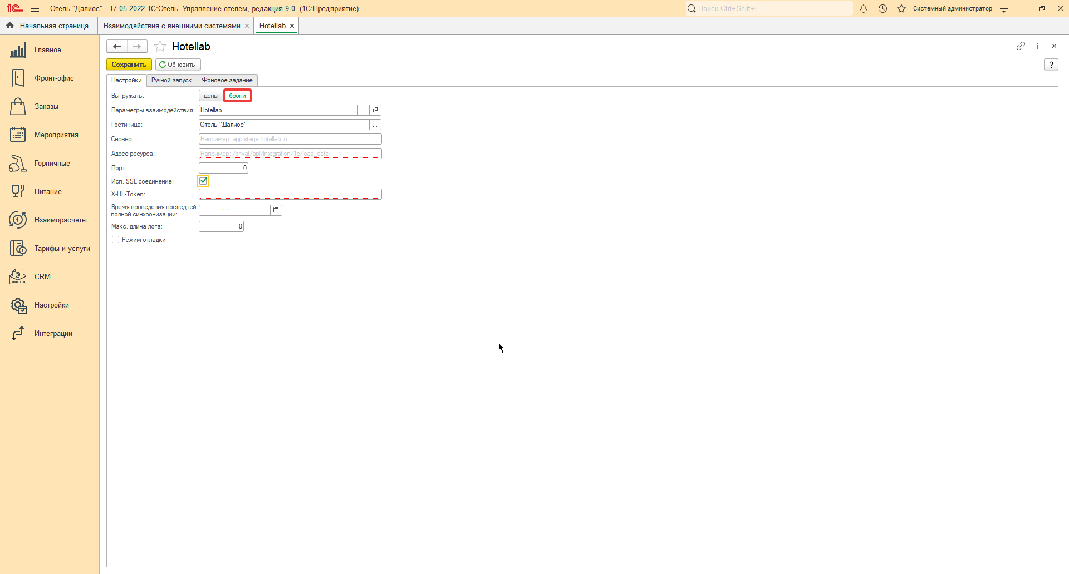This screenshot has width=1069, height=574.
Task: Click Параметры взаимодействия field with Hotellab
Action: click(278, 110)
